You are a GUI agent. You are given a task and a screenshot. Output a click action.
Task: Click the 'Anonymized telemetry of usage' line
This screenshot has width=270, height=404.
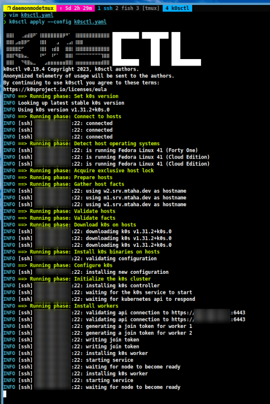tap(89, 76)
